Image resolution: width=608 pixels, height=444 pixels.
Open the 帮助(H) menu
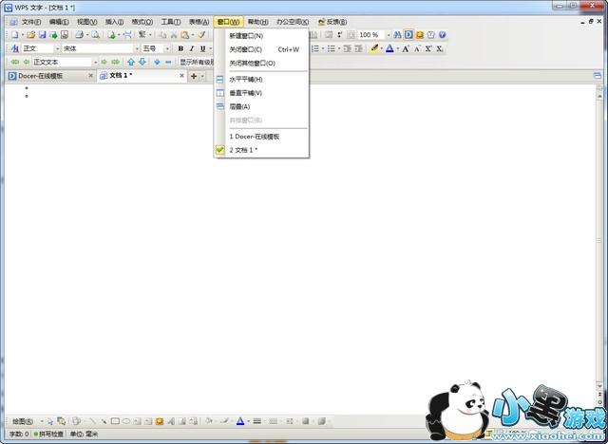click(x=257, y=21)
